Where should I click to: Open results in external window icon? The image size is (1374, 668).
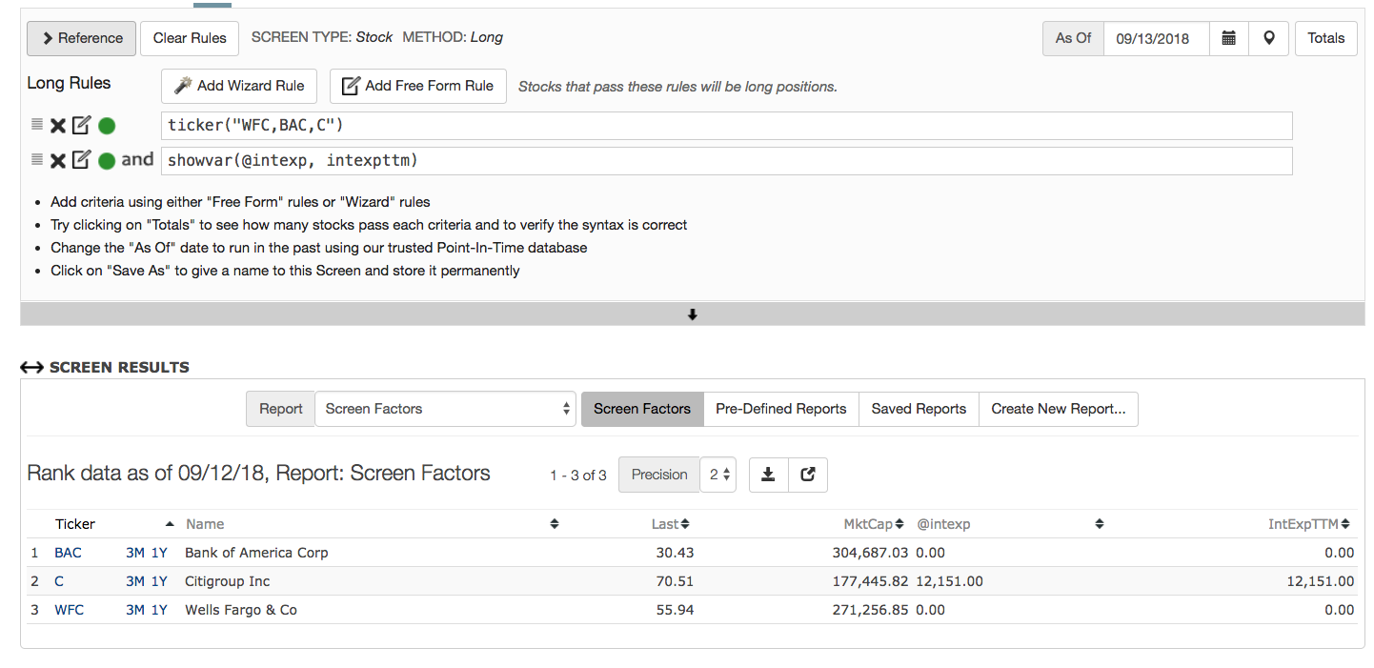(808, 475)
